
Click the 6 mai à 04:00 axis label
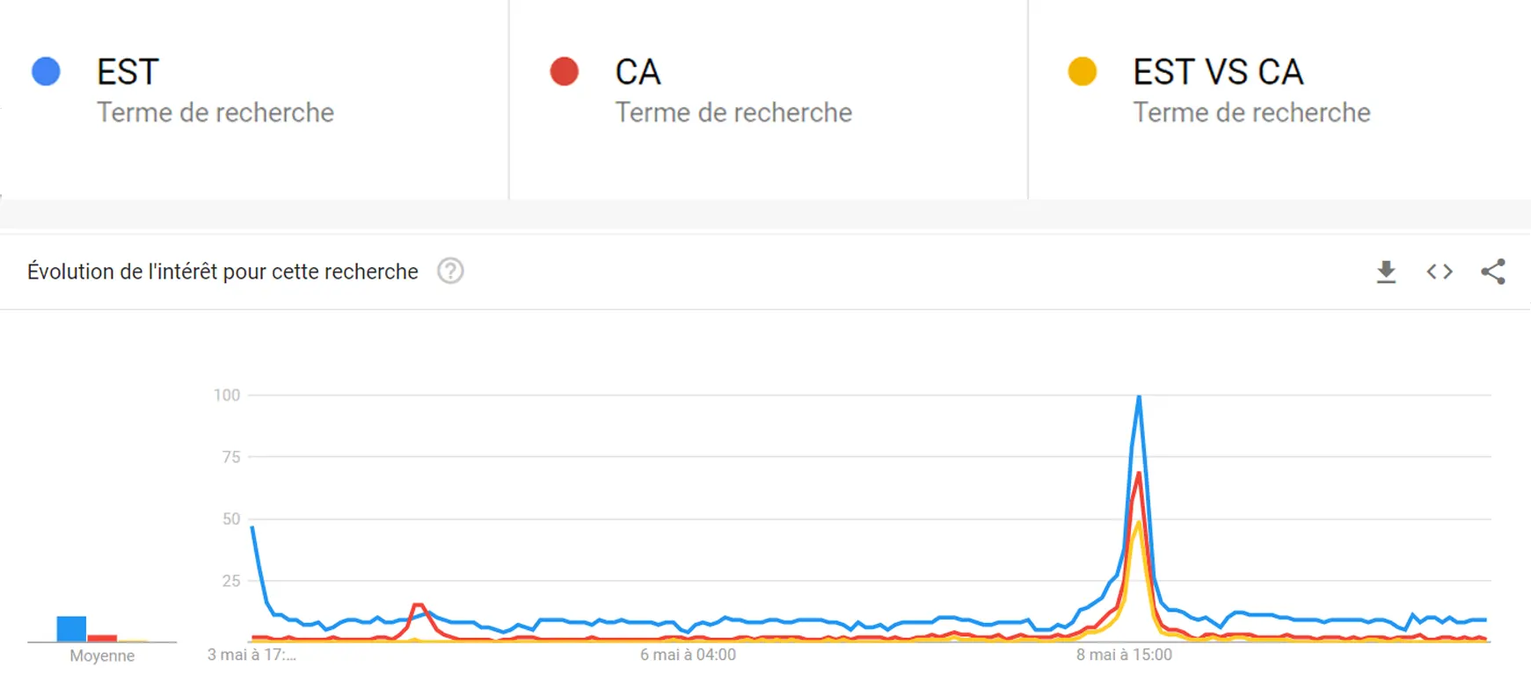click(x=688, y=655)
